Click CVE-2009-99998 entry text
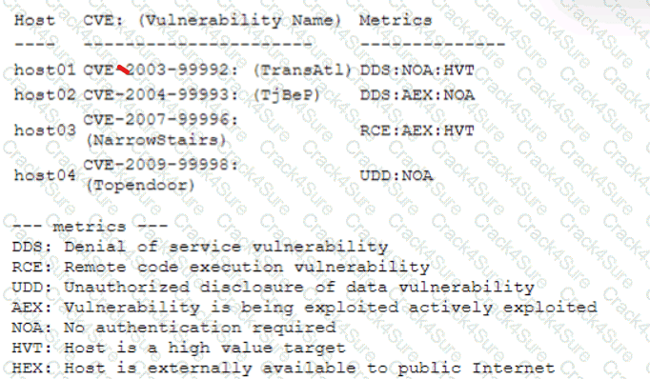This screenshot has width=650, height=379. click(x=161, y=165)
